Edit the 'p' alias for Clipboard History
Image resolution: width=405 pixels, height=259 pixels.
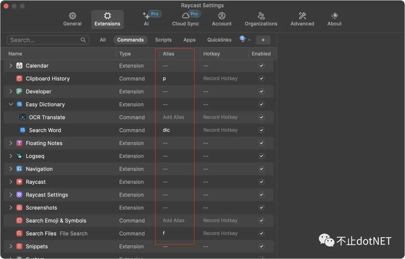pos(164,79)
